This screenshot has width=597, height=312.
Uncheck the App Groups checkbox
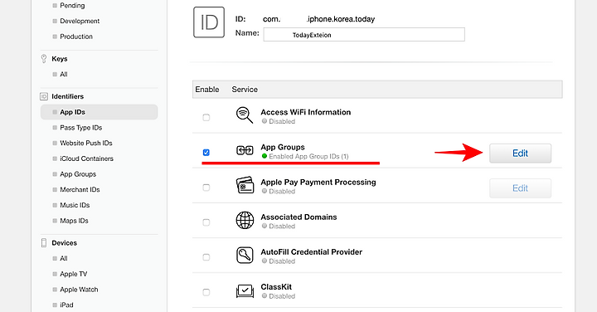pyautogui.click(x=206, y=153)
